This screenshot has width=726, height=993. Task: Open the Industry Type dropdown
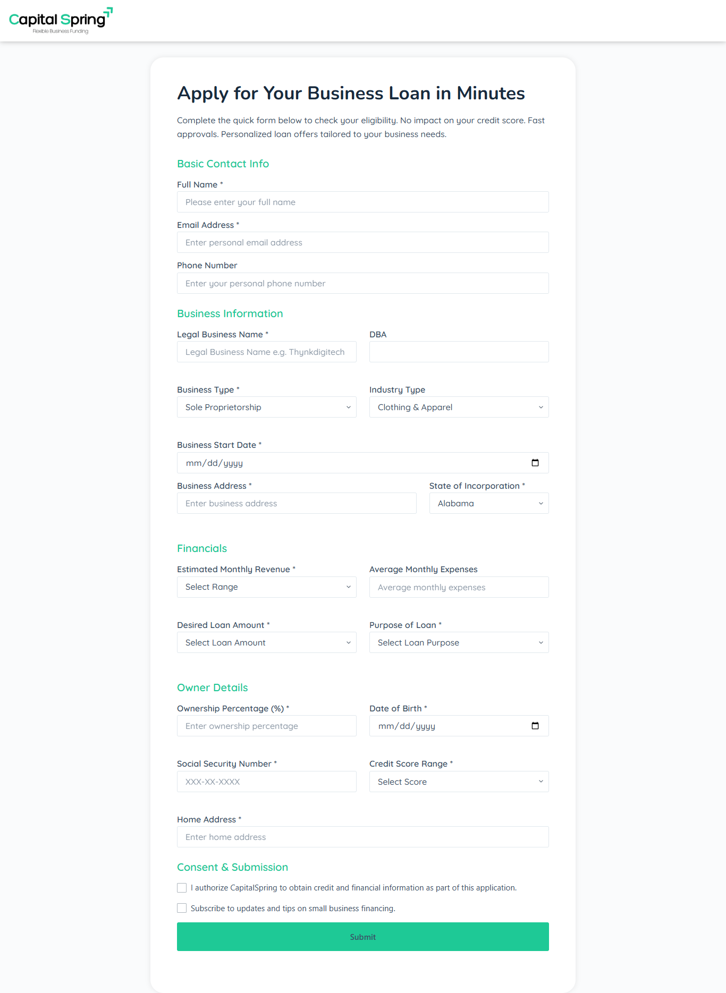click(459, 407)
